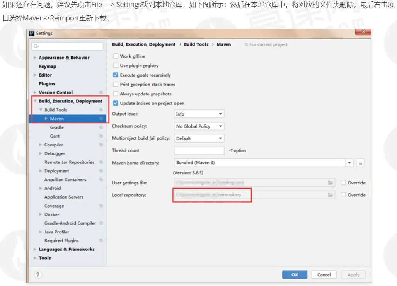Click the Local repository path field
The height and width of the screenshot is (286, 397).
pyautogui.click(x=254, y=195)
